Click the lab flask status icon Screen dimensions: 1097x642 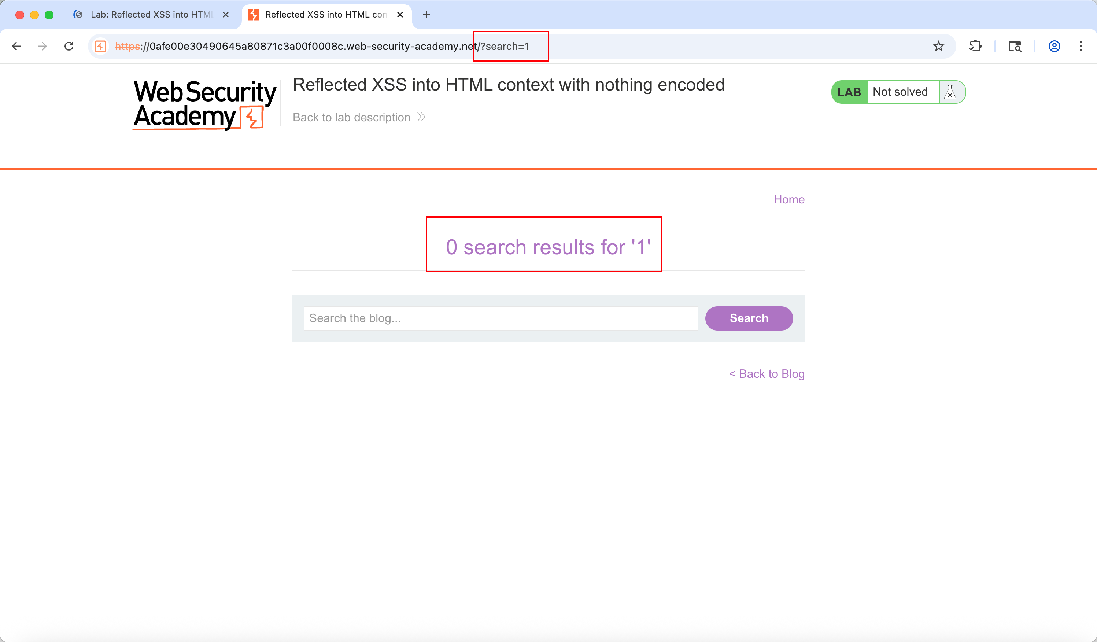pos(950,92)
